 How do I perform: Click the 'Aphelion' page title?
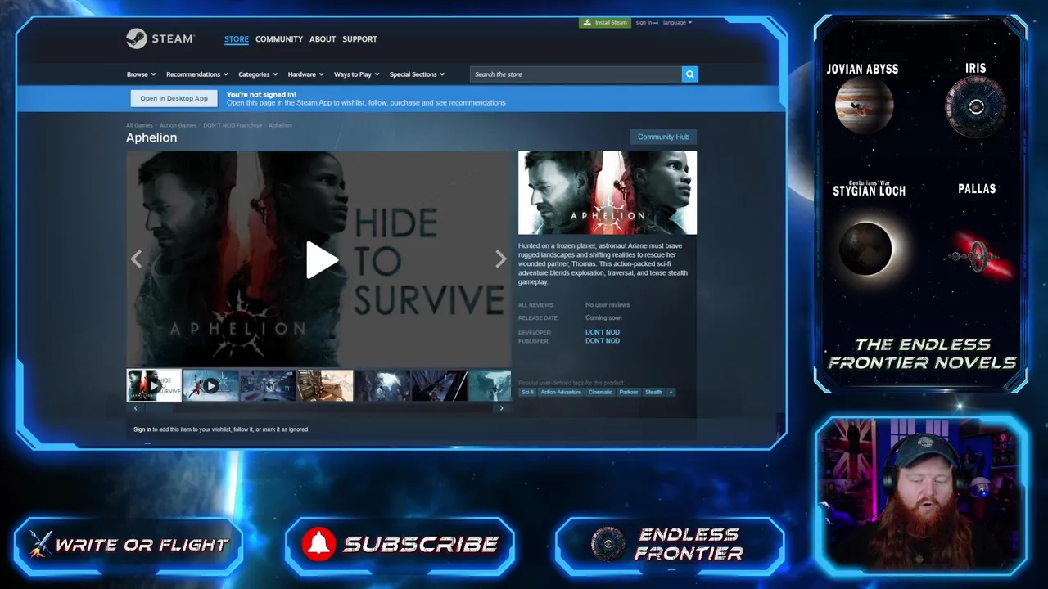pos(151,137)
